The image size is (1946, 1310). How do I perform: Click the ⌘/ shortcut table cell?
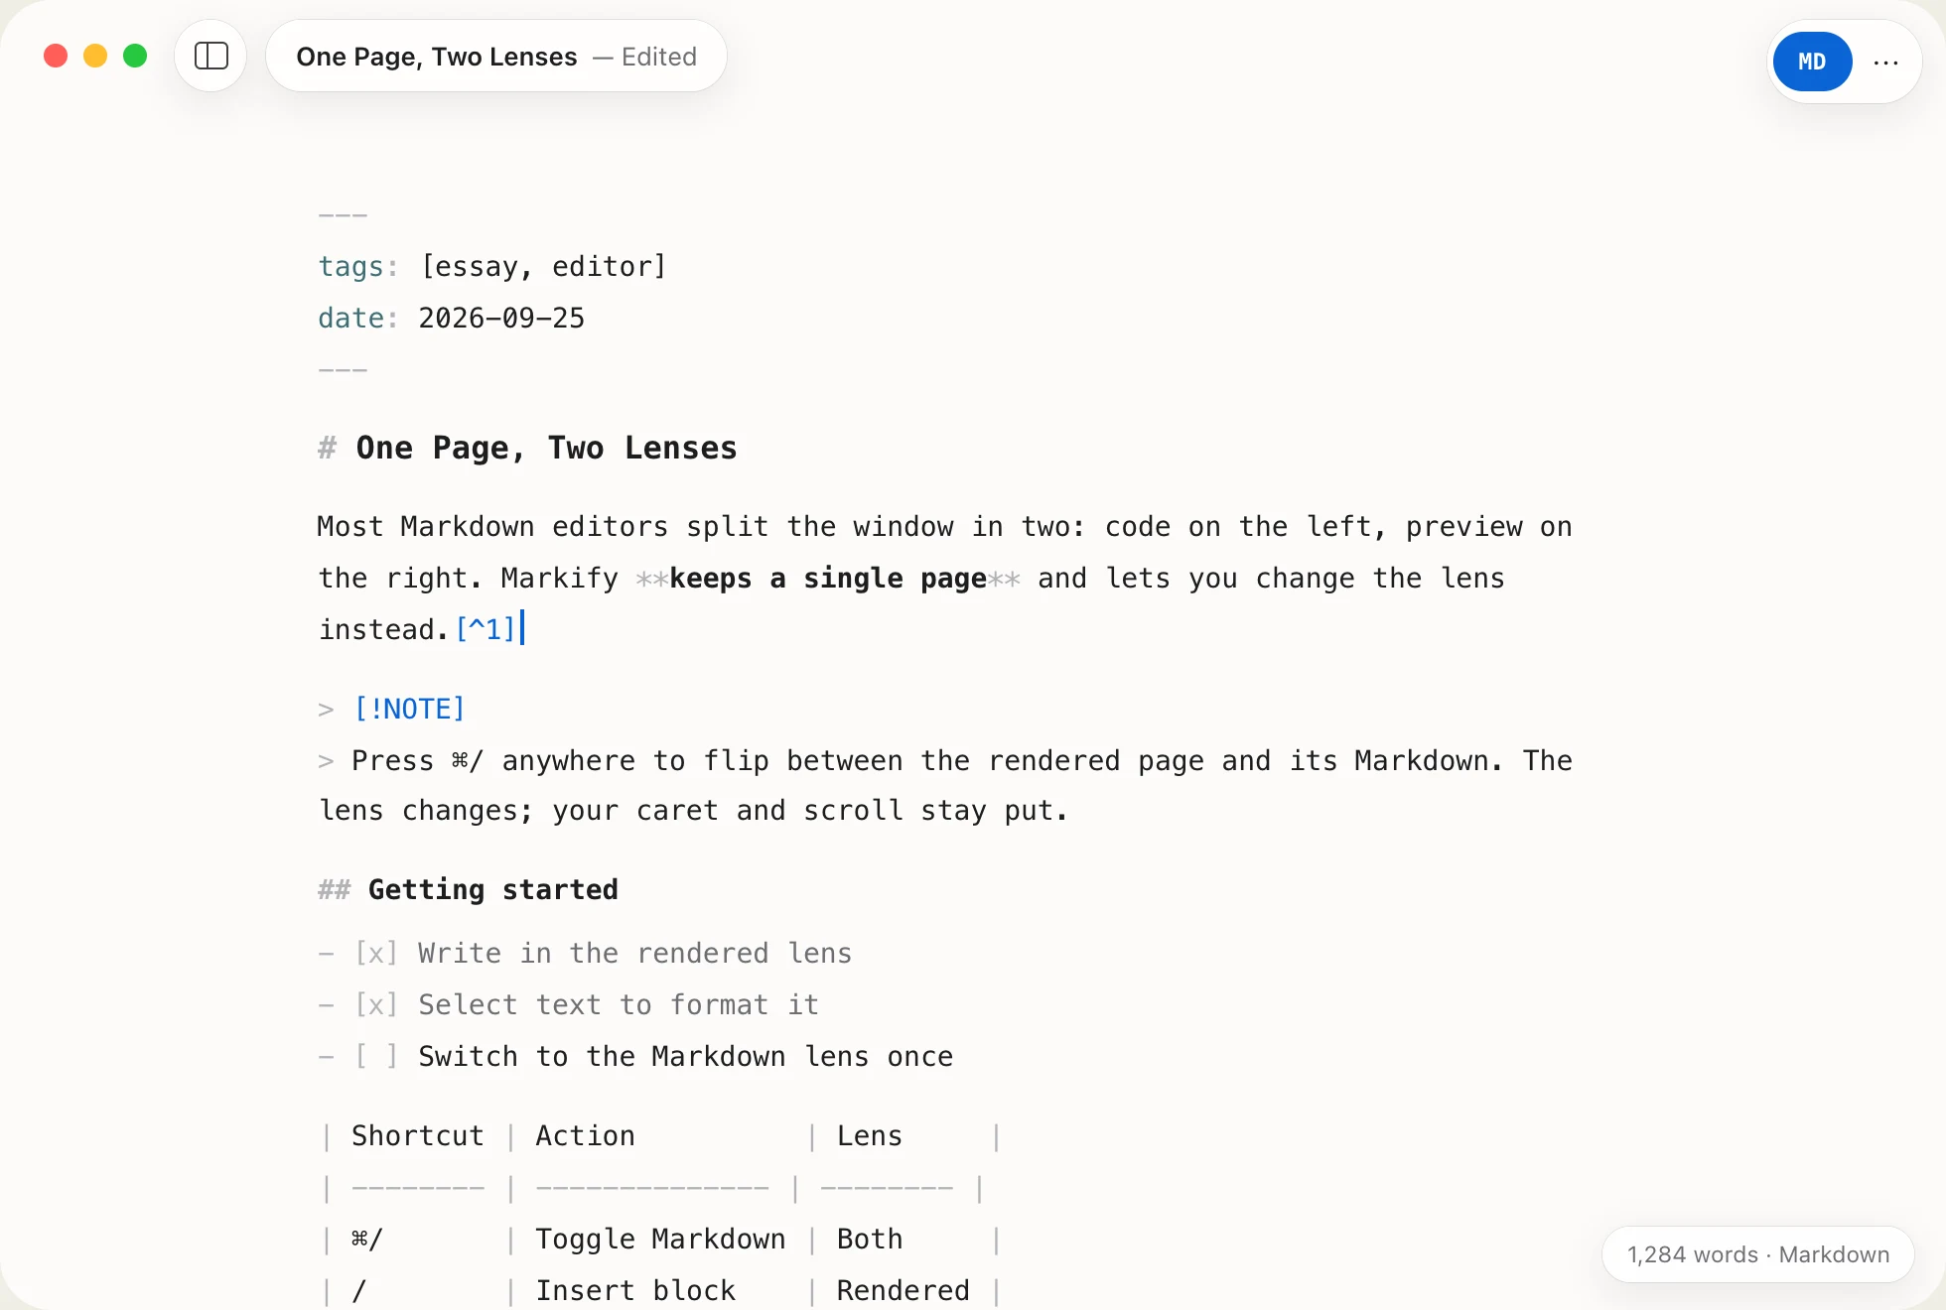pyautogui.click(x=366, y=1240)
